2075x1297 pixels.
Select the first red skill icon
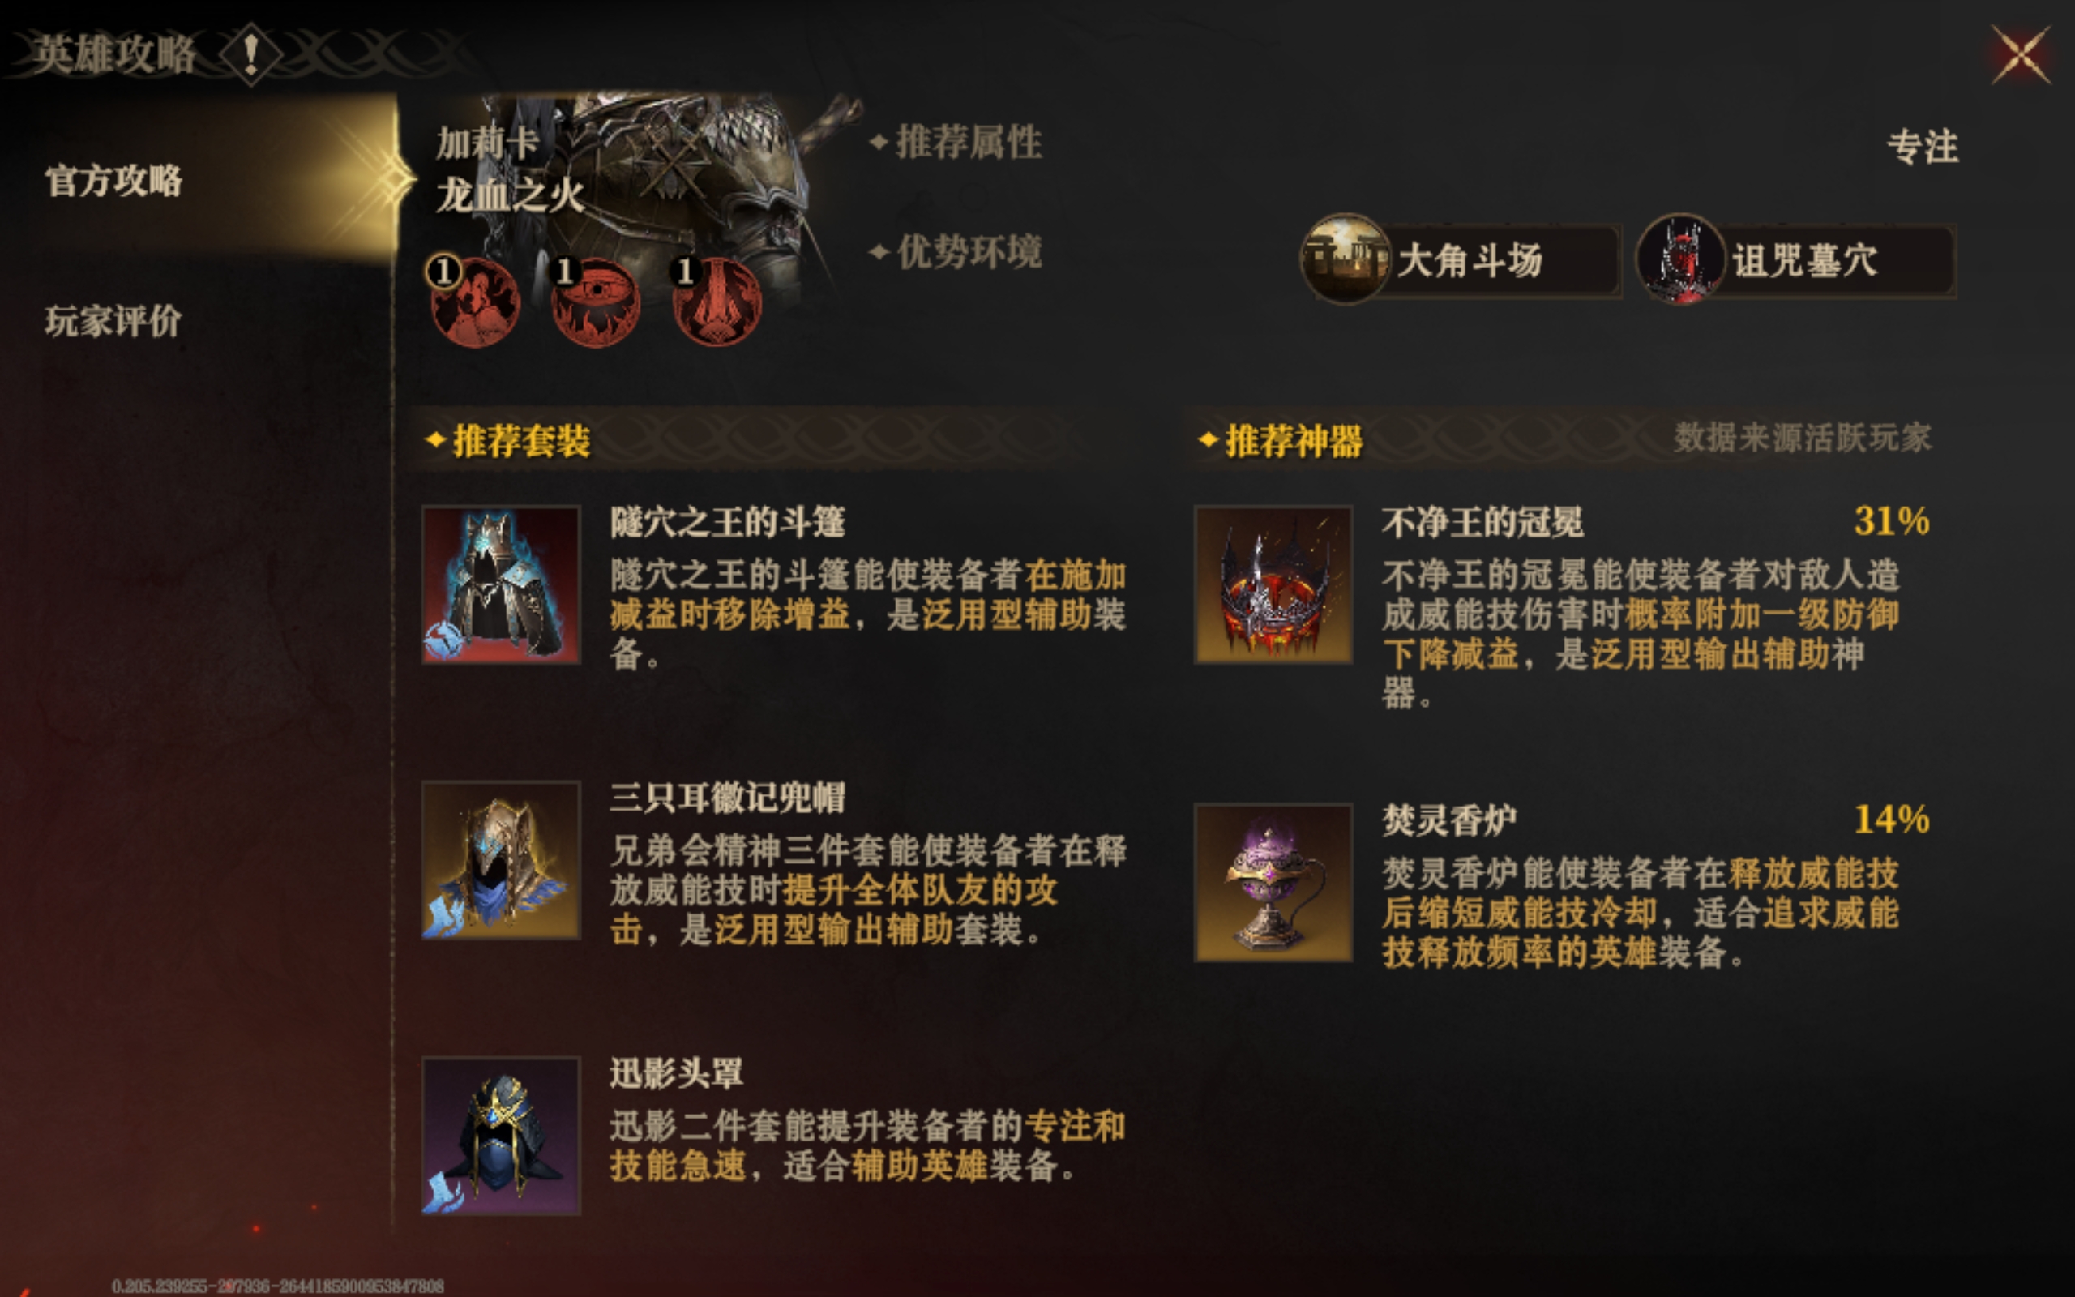(474, 300)
